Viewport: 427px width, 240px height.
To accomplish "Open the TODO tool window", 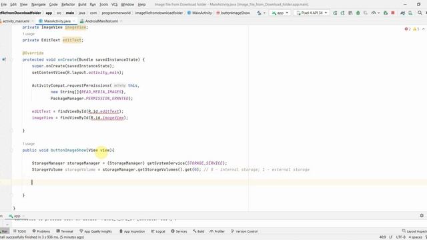I will click(19, 231).
